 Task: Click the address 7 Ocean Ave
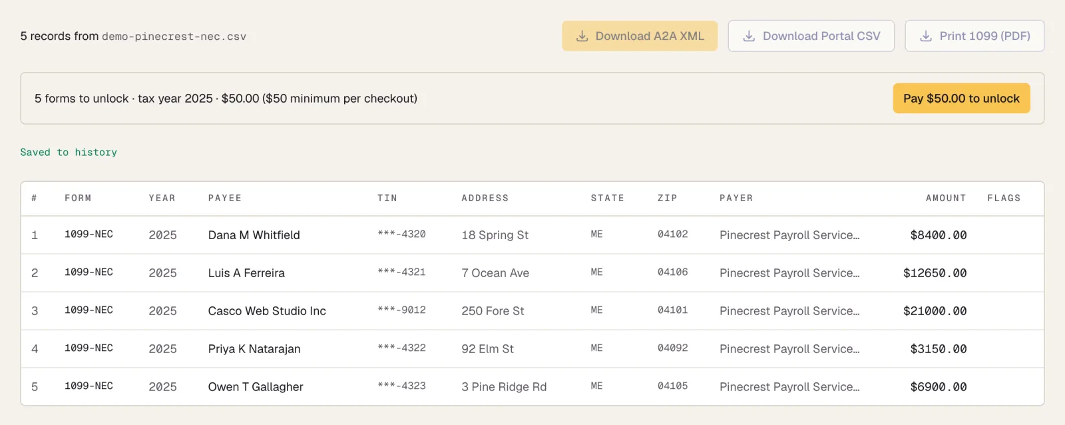coord(495,273)
